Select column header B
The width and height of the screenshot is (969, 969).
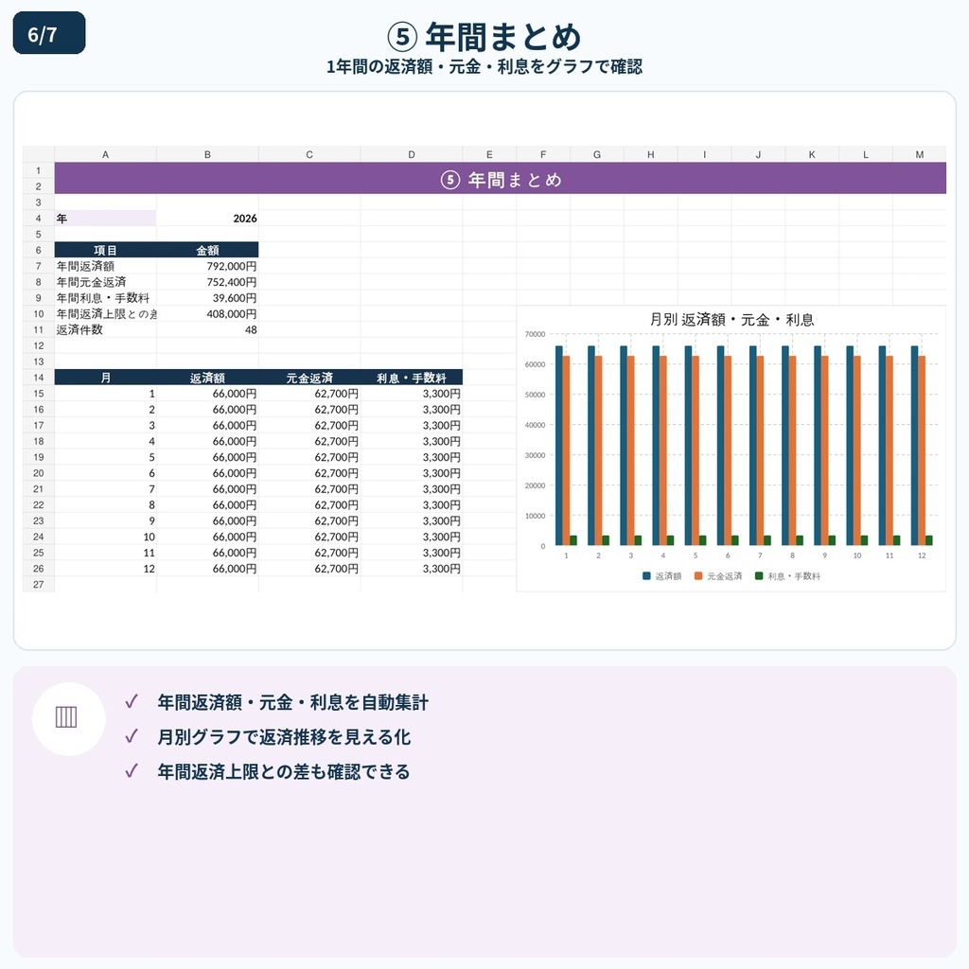[x=207, y=154]
